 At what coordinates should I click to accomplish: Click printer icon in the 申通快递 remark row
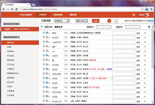coord(47,60)
